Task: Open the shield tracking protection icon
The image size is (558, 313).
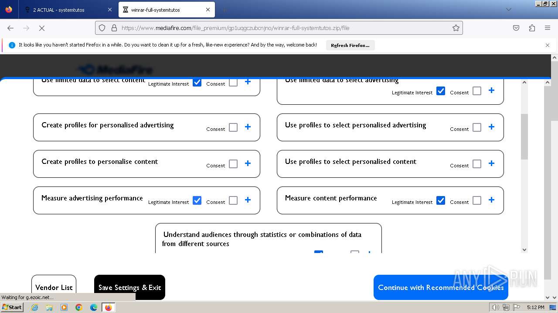Action: click(102, 28)
